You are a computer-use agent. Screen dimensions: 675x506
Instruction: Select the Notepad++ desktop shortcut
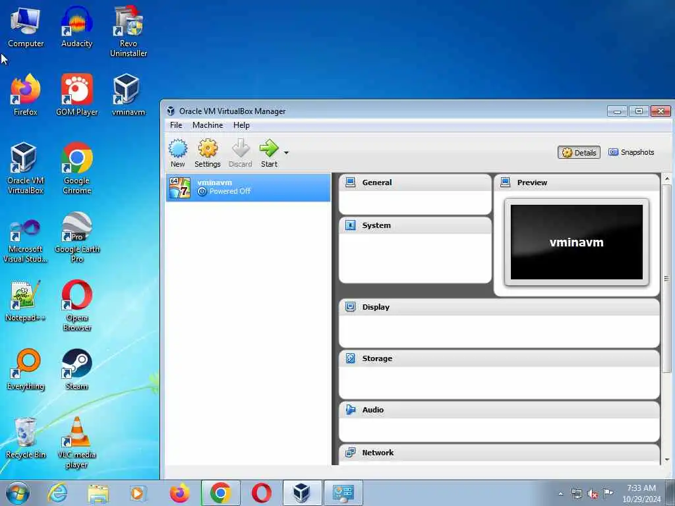pyautogui.click(x=26, y=301)
